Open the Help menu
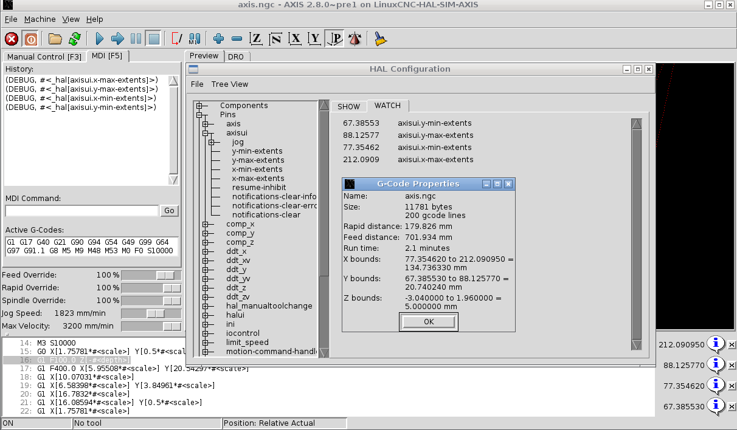Viewport: 737px width, 430px height. pos(95,19)
